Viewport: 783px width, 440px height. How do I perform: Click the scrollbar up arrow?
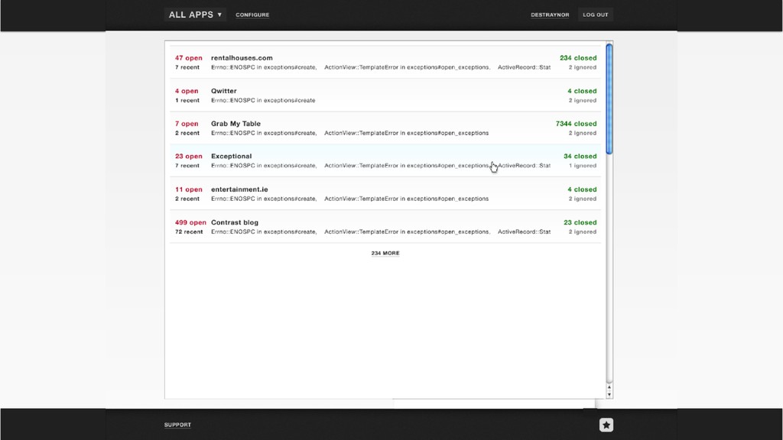609,387
